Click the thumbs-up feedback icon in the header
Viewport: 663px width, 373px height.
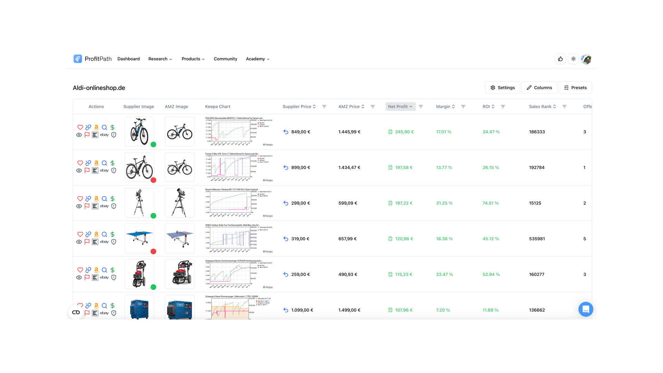[x=560, y=59]
